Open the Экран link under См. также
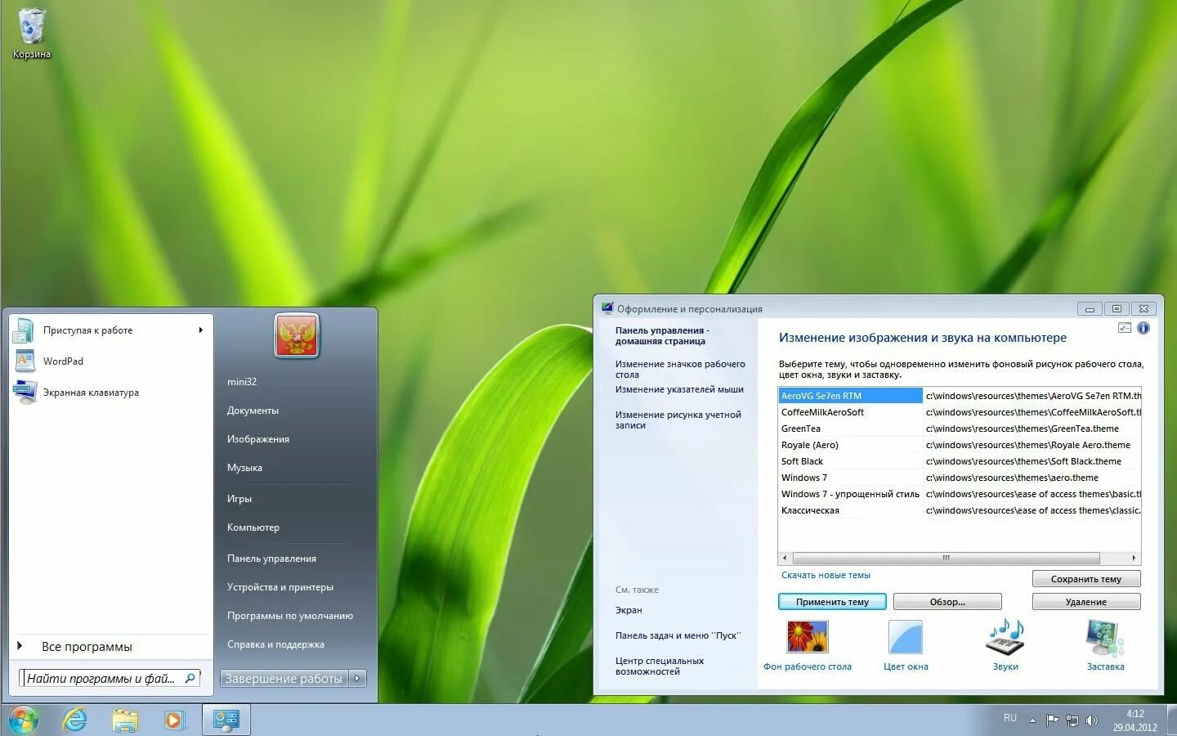 point(629,610)
